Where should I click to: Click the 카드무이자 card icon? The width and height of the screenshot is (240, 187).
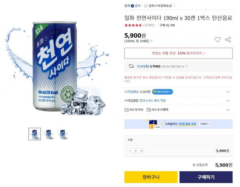pos(126,110)
